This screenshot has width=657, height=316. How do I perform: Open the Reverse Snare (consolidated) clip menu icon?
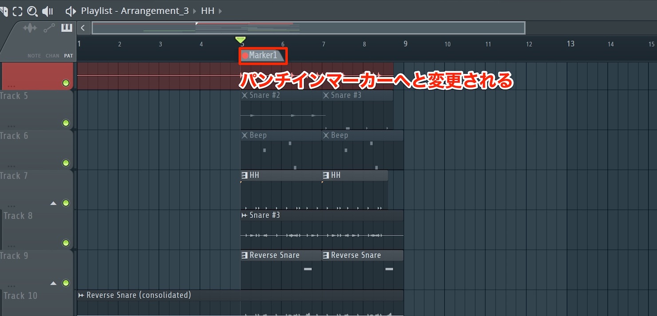pyautogui.click(x=81, y=295)
